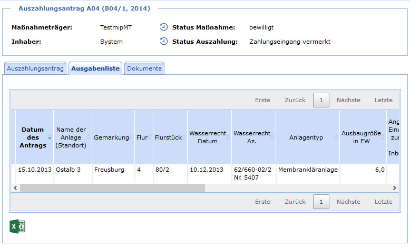
Task: Select Flurstück cell 80/2
Action: coord(170,174)
